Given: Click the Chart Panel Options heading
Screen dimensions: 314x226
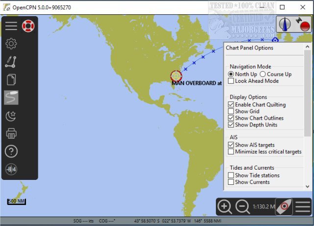Looking at the screenshot, I should [x=250, y=48].
